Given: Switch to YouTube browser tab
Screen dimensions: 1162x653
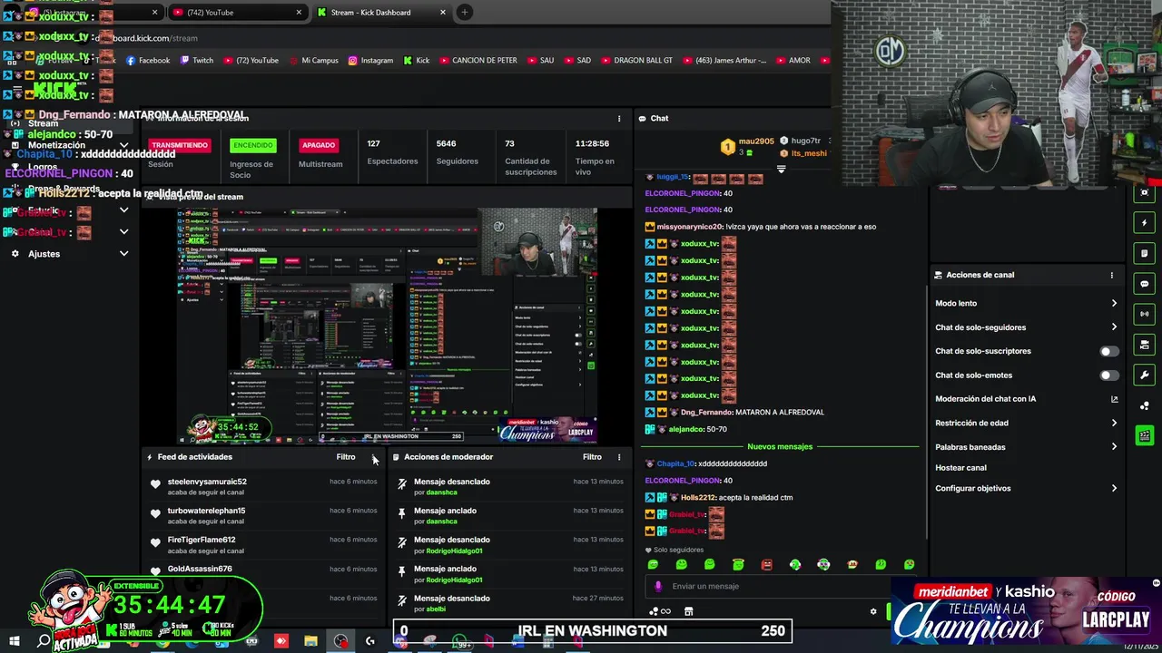Looking at the screenshot, I should pos(237,12).
